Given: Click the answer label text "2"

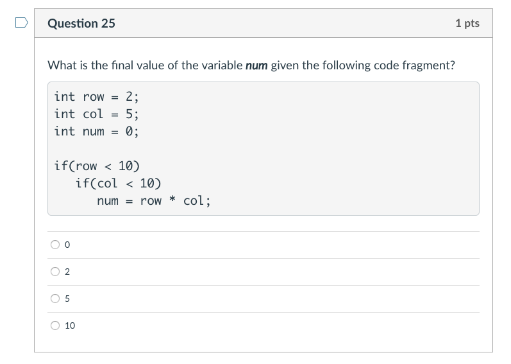Looking at the screenshot, I should pyautogui.click(x=67, y=272).
